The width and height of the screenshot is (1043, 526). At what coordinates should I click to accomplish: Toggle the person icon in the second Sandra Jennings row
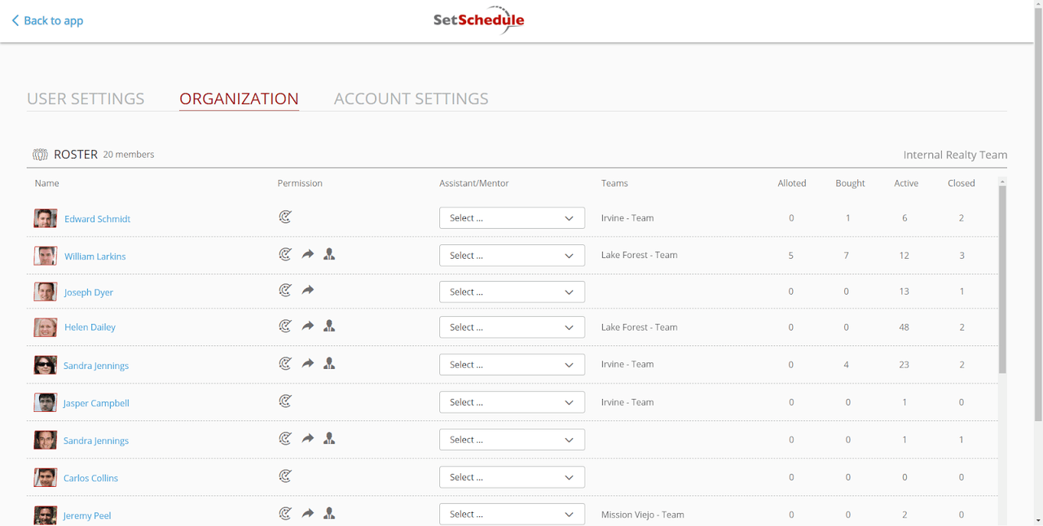pyautogui.click(x=329, y=438)
